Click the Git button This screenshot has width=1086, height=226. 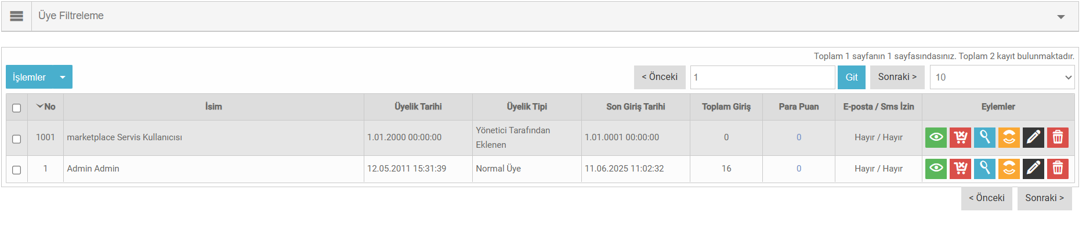(x=852, y=77)
